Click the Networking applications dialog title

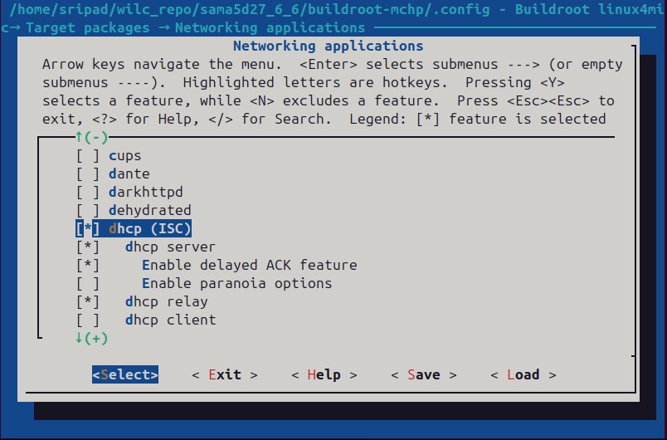tap(329, 46)
